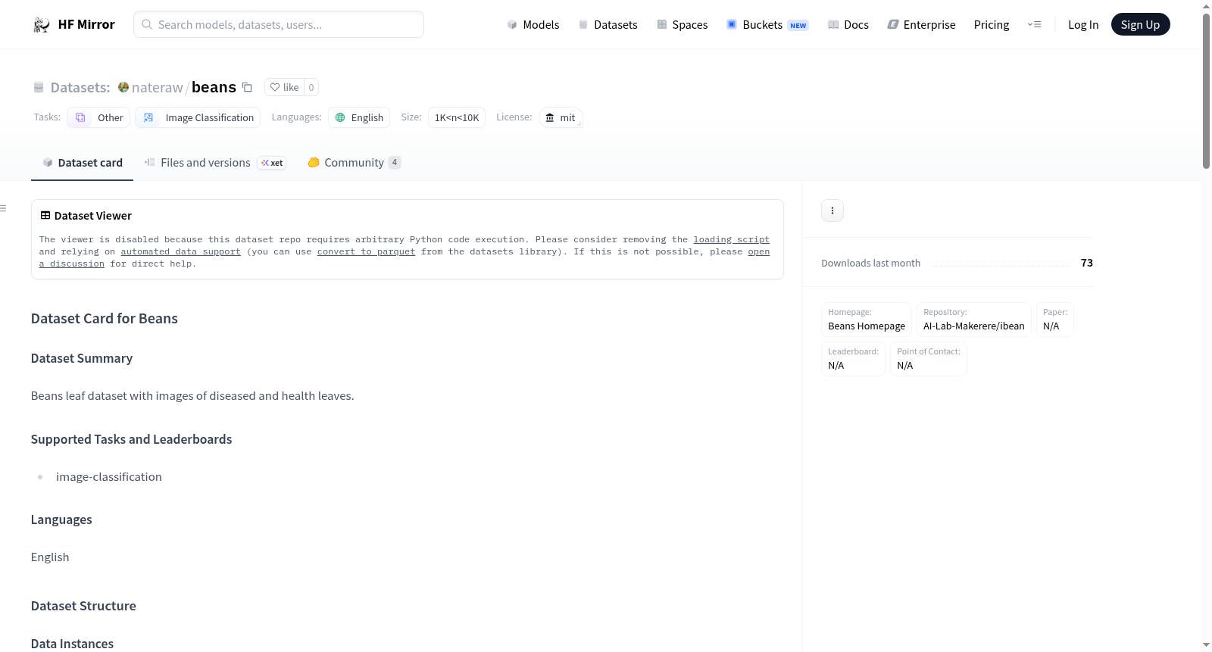Click the Dataset Structure heading
The height and width of the screenshot is (652, 1212).
click(83, 606)
